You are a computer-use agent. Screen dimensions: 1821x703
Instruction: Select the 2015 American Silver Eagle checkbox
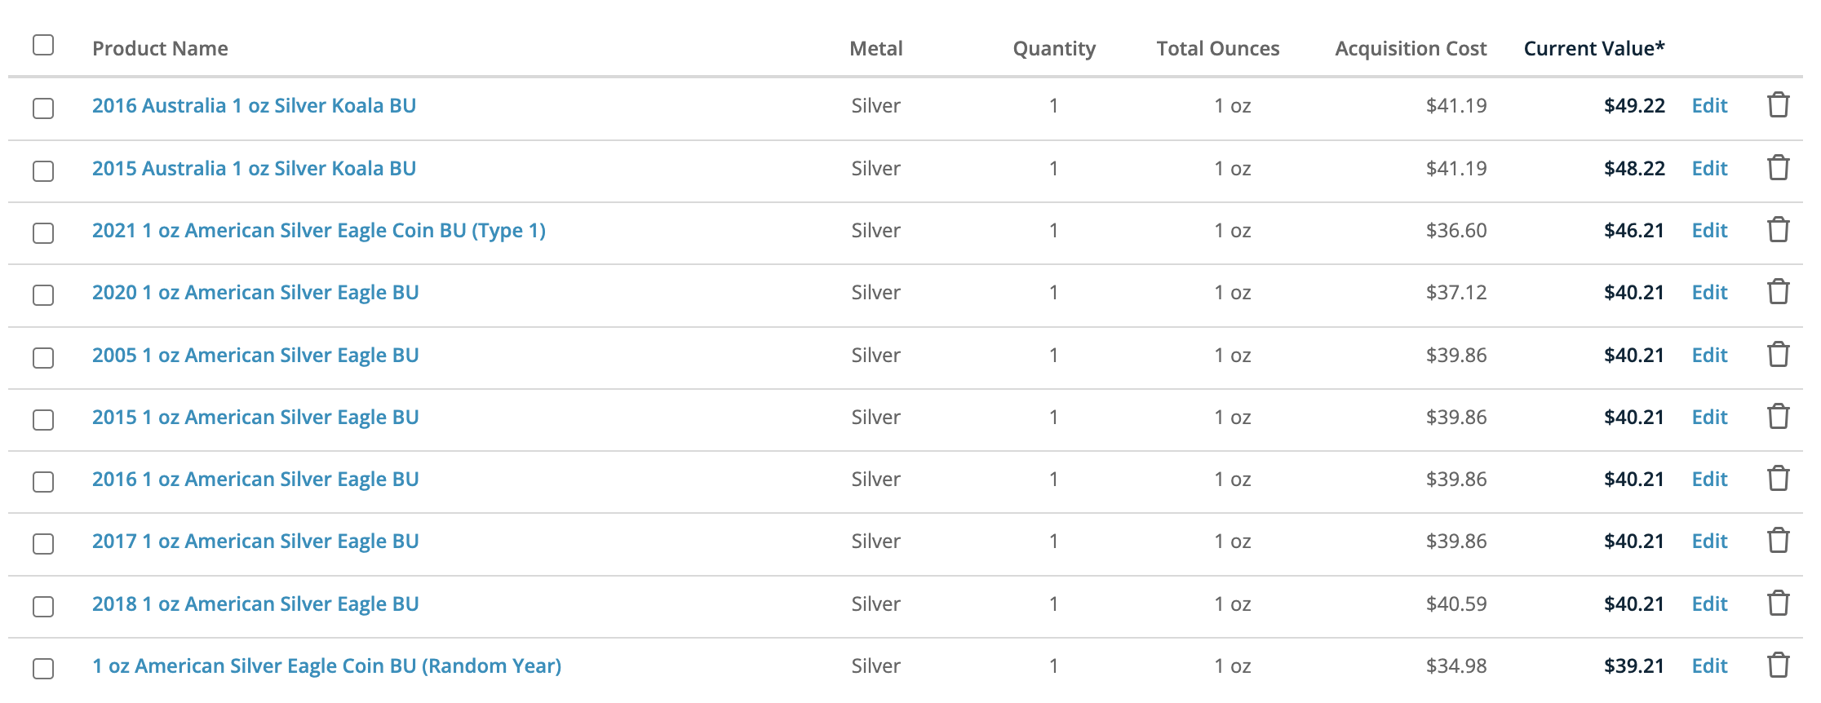(43, 420)
